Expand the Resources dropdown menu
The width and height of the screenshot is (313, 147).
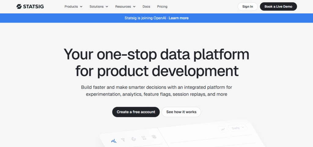[125, 7]
